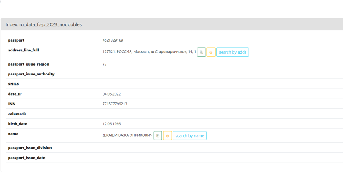Click the passport_issue_region label
The height and width of the screenshot is (195, 343).
coord(28,64)
